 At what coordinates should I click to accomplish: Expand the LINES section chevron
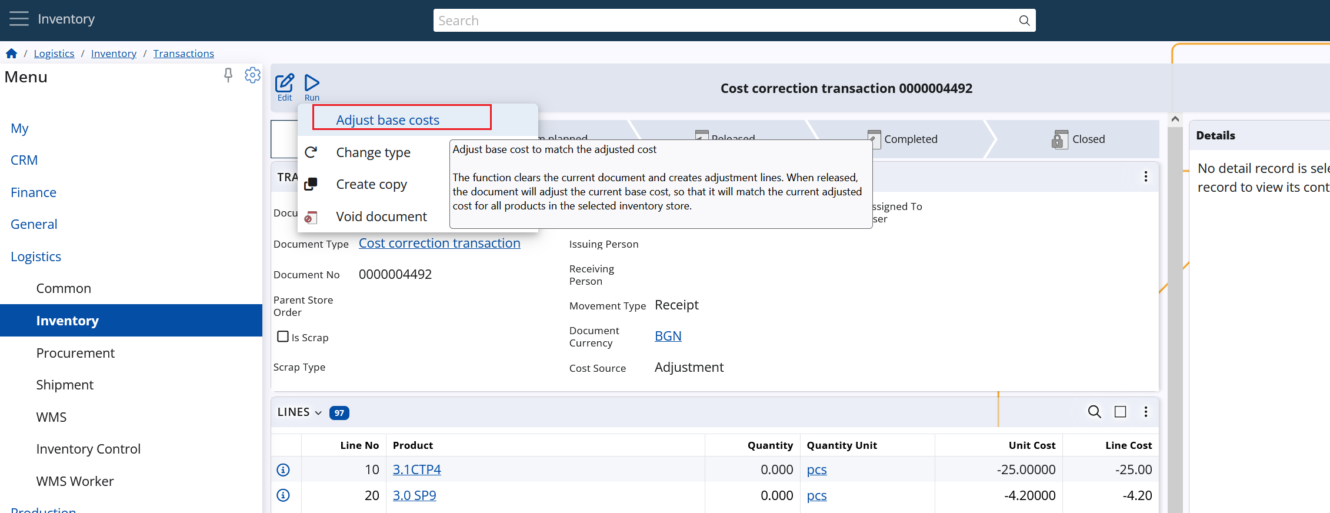(x=318, y=412)
